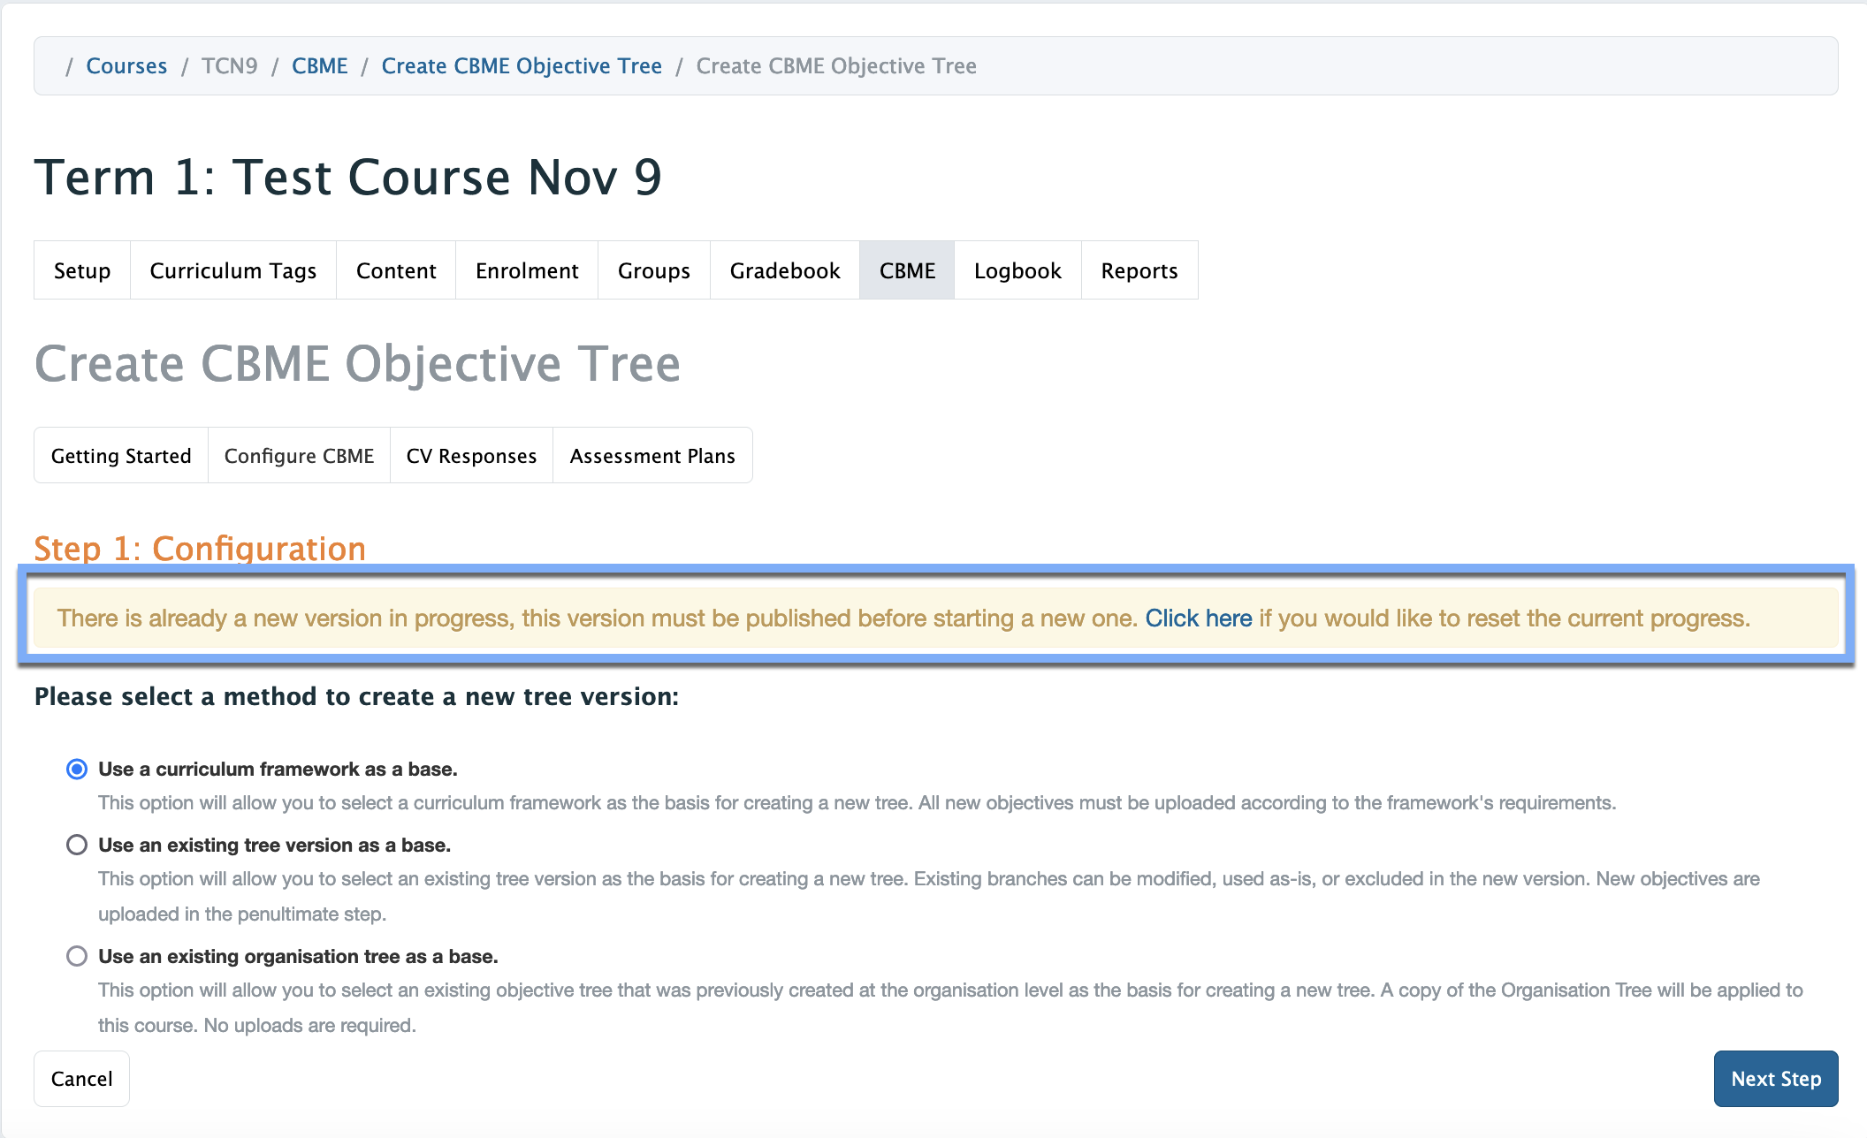Viewport: 1867px width, 1138px height.
Task: View the CV Responses sub-tab
Action: click(x=471, y=456)
